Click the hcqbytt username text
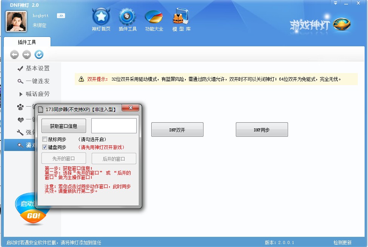 click(x=40, y=16)
